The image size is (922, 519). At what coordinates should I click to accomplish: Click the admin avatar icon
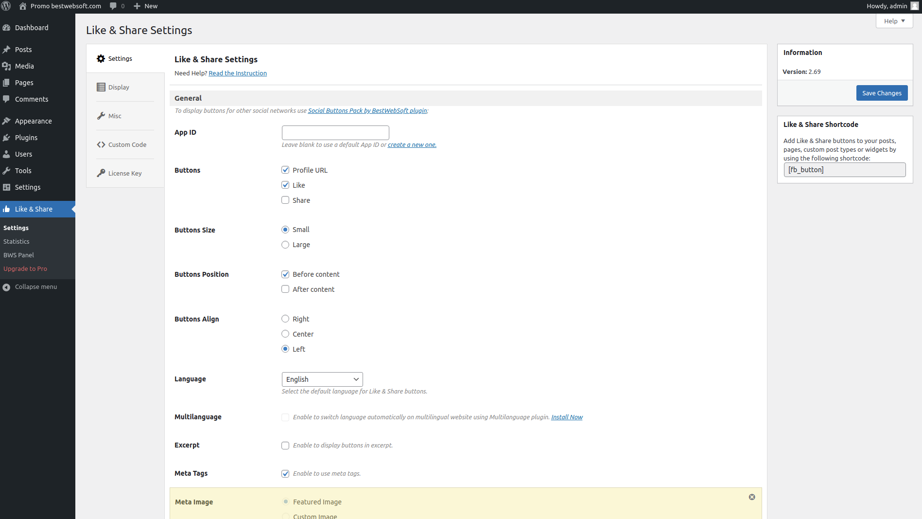[915, 6]
